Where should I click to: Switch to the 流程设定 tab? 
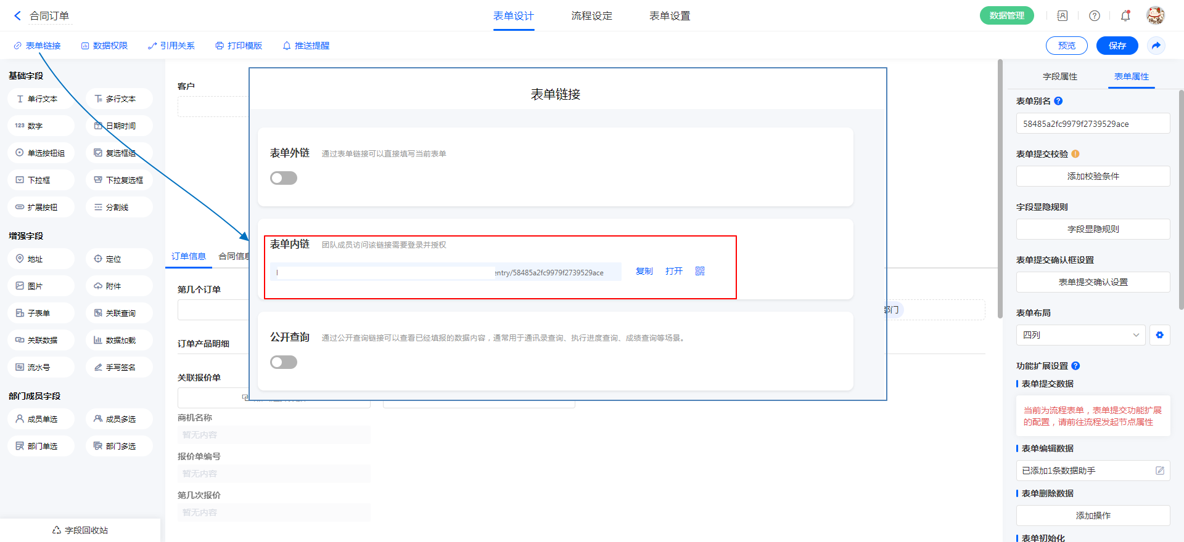point(591,16)
